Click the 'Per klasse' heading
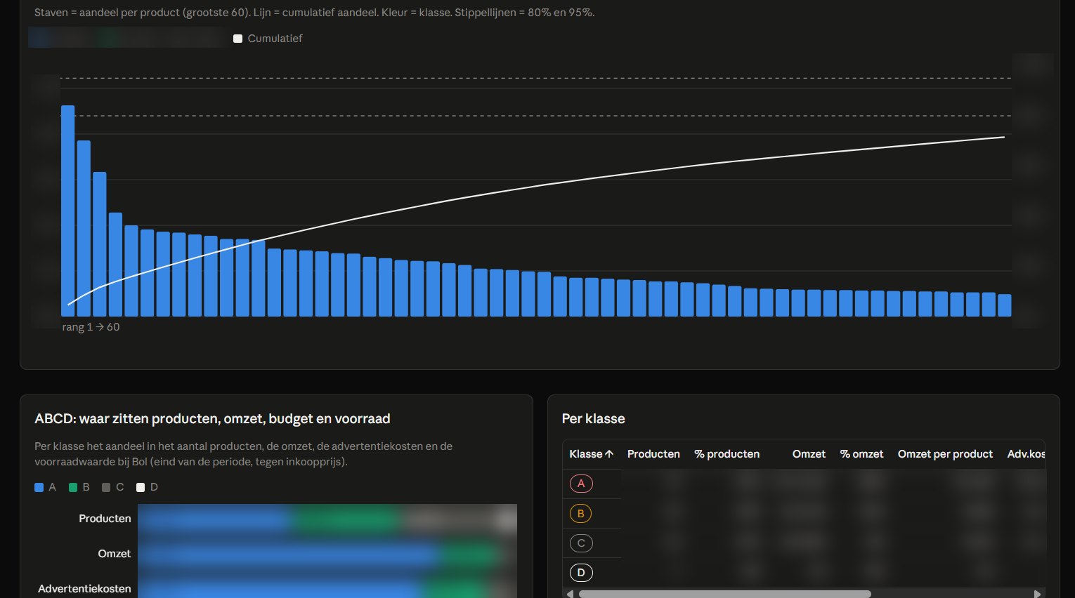 pyautogui.click(x=593, y=419)
